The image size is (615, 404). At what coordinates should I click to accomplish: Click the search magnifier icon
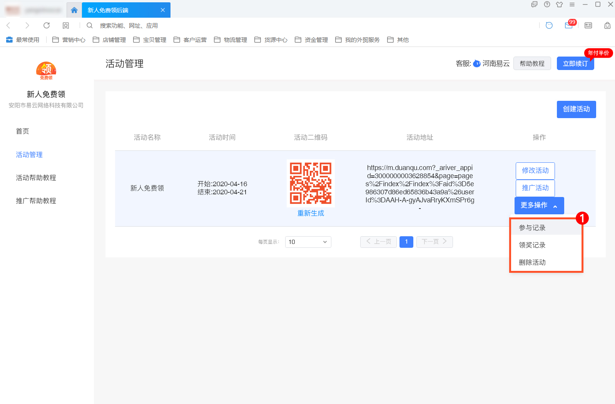click(90, 25)
